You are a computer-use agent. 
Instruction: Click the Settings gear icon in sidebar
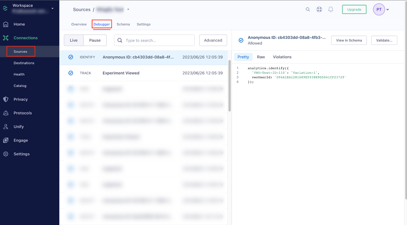click(6, 154)
